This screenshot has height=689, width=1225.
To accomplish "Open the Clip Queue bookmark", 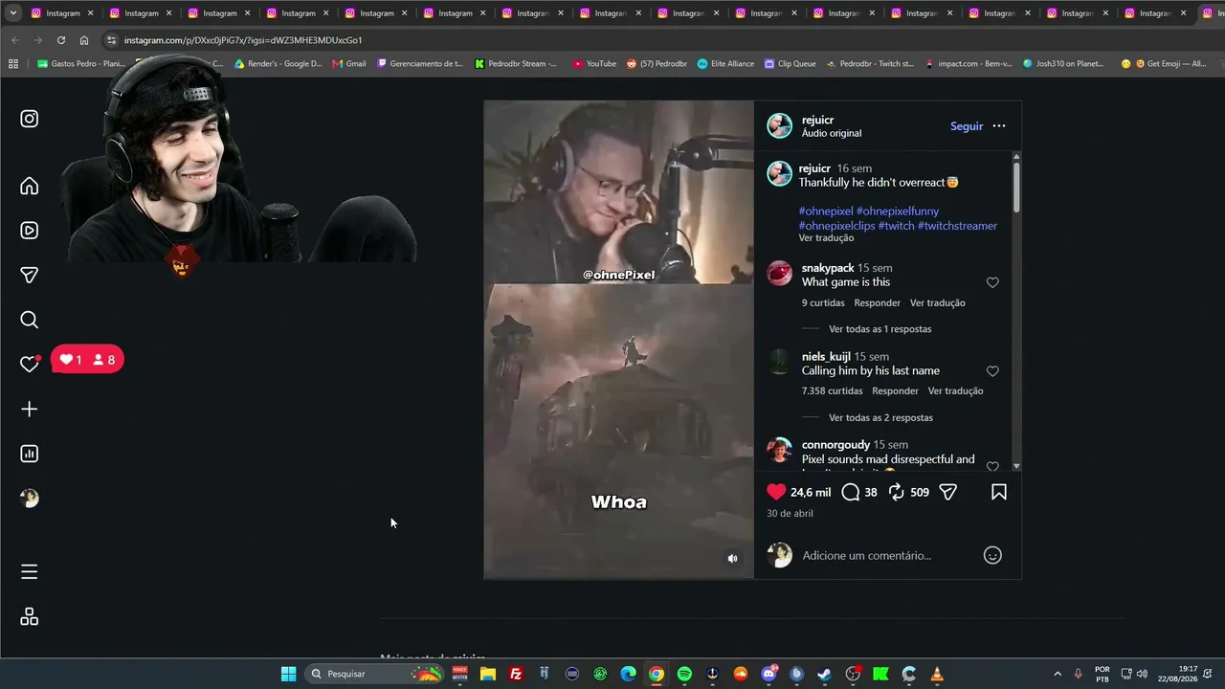I will click(791, 64).
